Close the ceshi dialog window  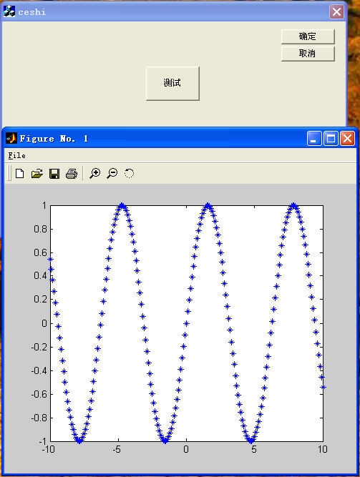(336, 12)
